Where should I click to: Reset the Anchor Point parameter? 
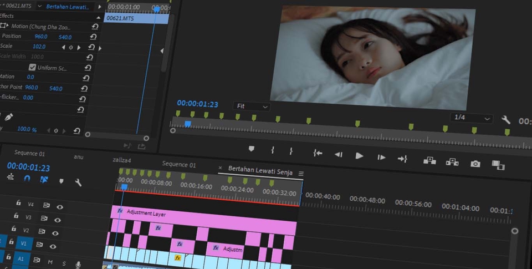84,89
